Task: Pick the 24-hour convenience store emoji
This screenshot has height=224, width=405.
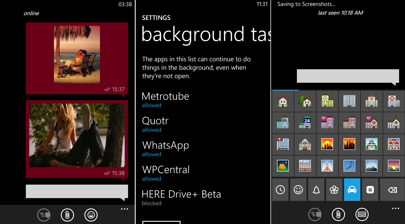Action: pyautogui.click(x=305, y=123)
